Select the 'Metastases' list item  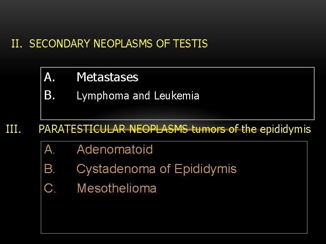click(107, 78)
